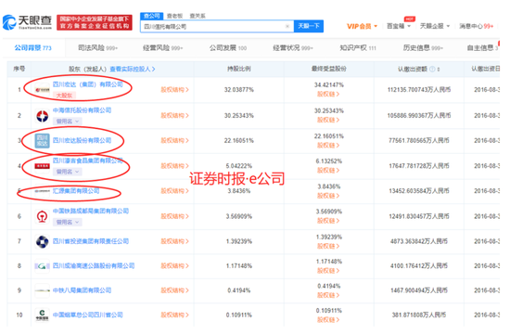Click 股权链 under 30.25343%

[328, 120]
